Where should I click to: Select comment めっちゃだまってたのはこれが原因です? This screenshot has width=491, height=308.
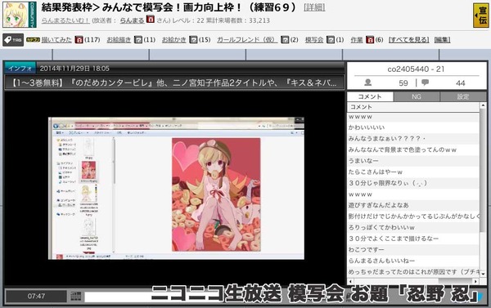pos(413,272)
